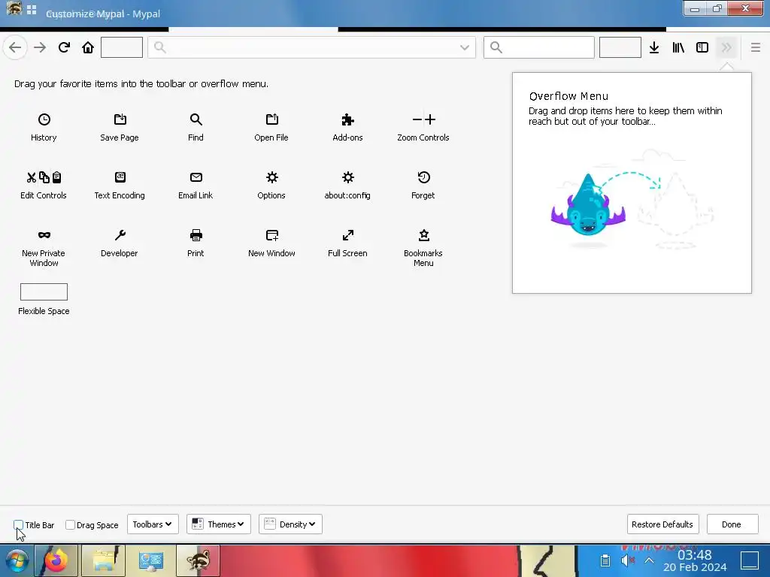This screenshot has width=770, height=577.
Task: Launch Firefox from the taskbar
Action: coord(56,560)
